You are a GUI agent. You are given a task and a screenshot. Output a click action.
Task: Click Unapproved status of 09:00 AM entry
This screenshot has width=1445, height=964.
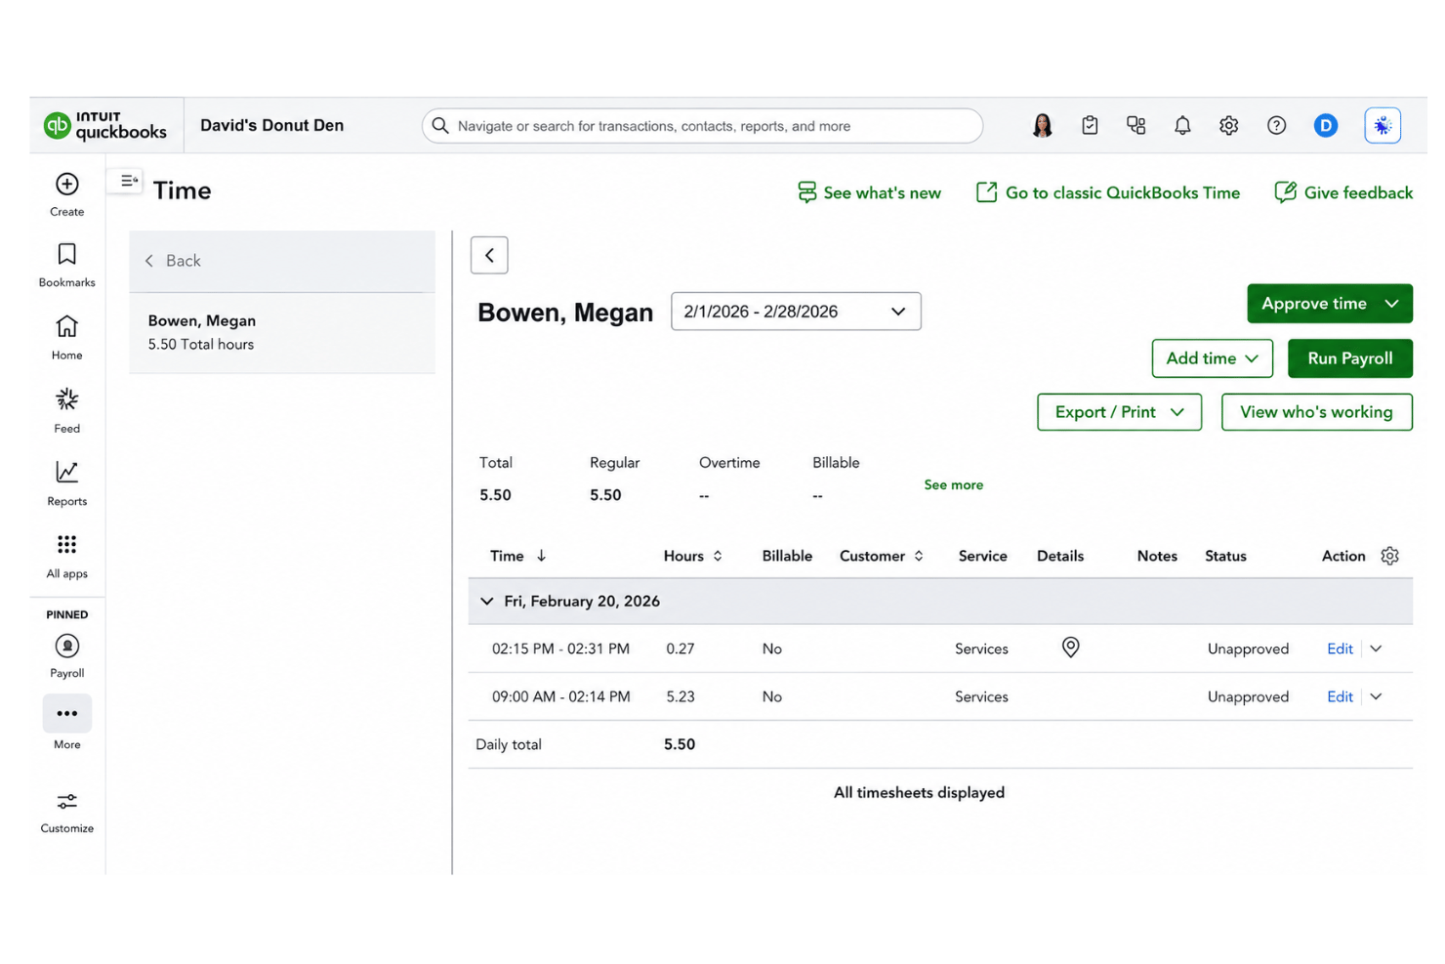1248,696
